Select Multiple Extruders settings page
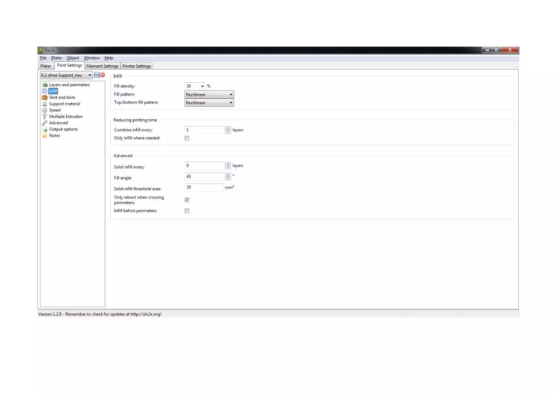 pos(66,116)
